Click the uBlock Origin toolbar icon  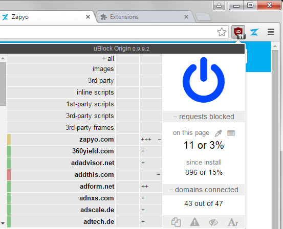(x=238, y=32)
